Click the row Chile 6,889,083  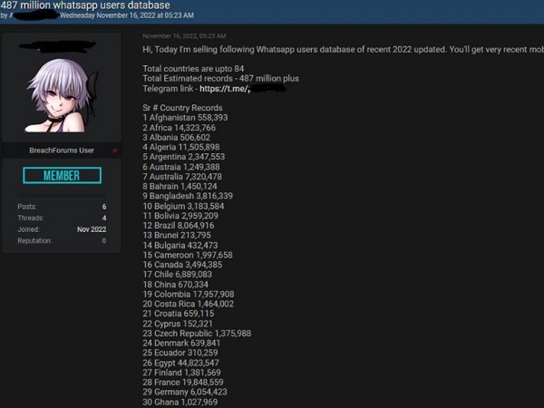click(178, 275)
